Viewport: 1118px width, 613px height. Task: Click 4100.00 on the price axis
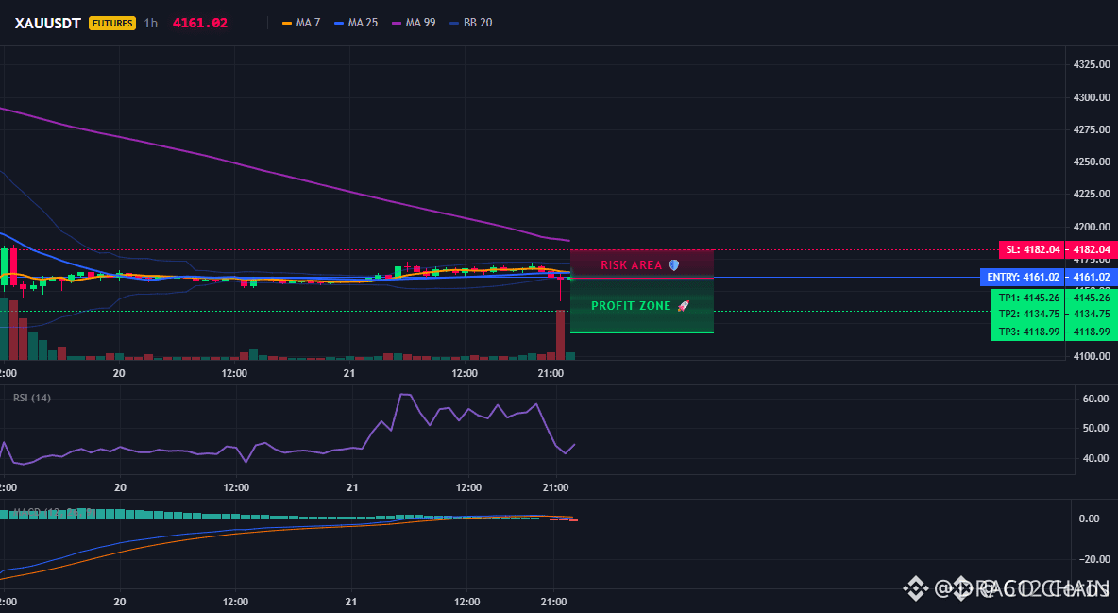click(x=1092, y=355)
